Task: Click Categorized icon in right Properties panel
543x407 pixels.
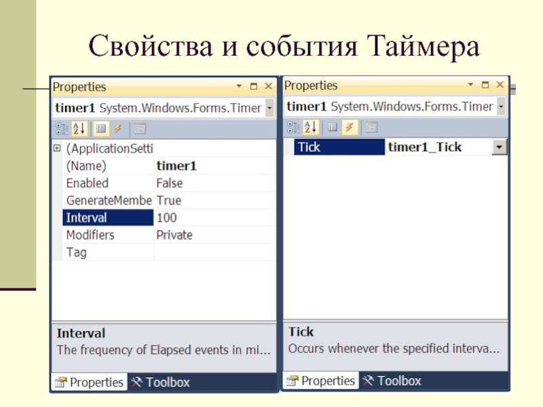Action: tap(293, 127)
